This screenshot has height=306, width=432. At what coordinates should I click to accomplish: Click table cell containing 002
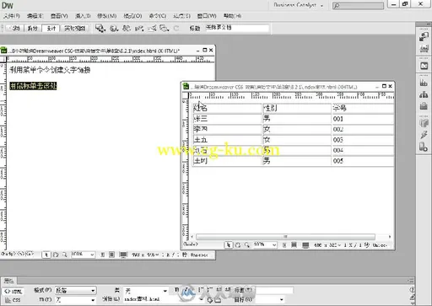tap(363, 129)
